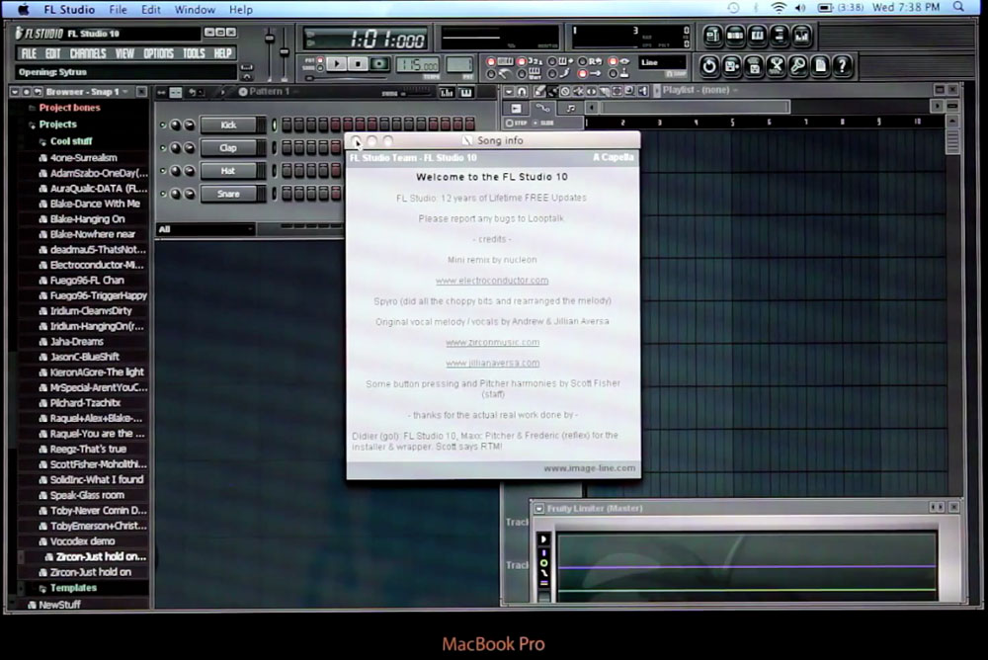Show the browser shortcut icon in toolbar

(779, 36)
